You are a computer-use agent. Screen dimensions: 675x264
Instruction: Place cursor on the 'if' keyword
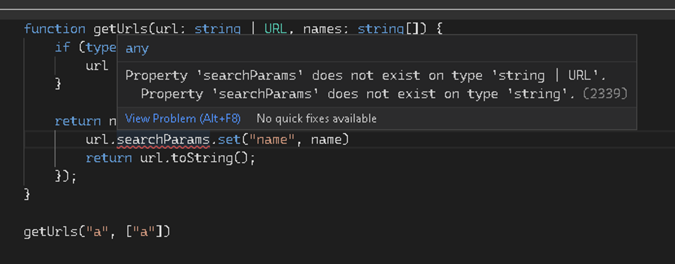[x=62, y=47]
